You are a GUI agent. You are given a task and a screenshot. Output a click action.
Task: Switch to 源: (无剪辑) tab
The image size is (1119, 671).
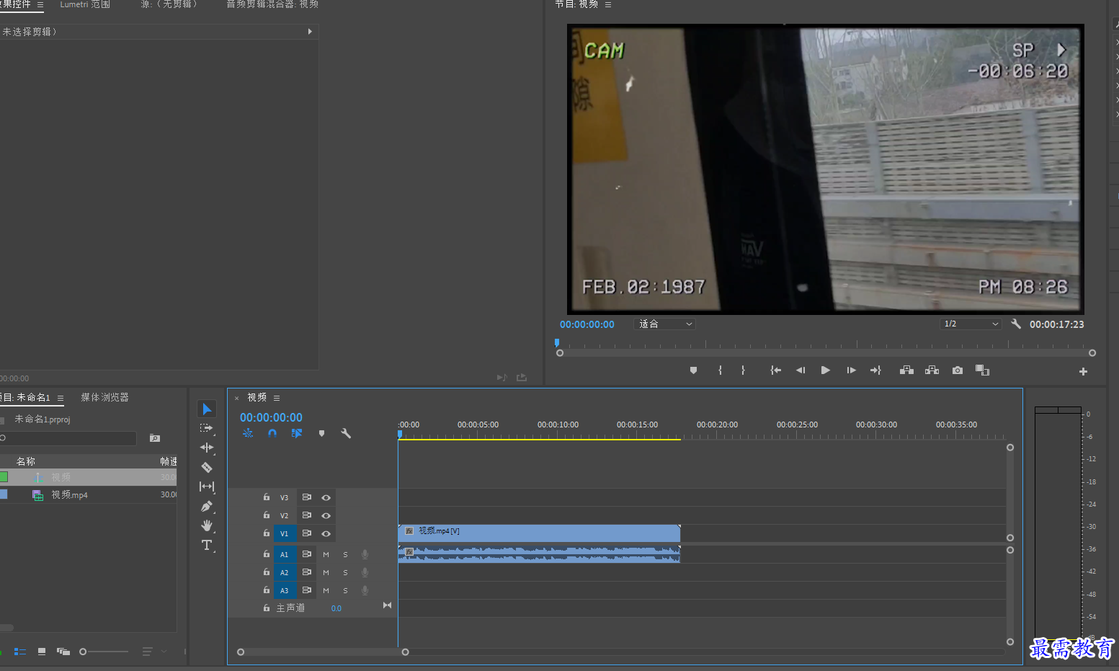(x=169, y=4)
